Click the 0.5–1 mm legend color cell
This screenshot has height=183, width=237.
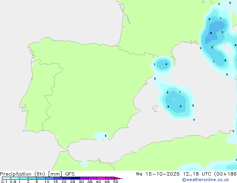pyautogui.click(x=15, y=178)
